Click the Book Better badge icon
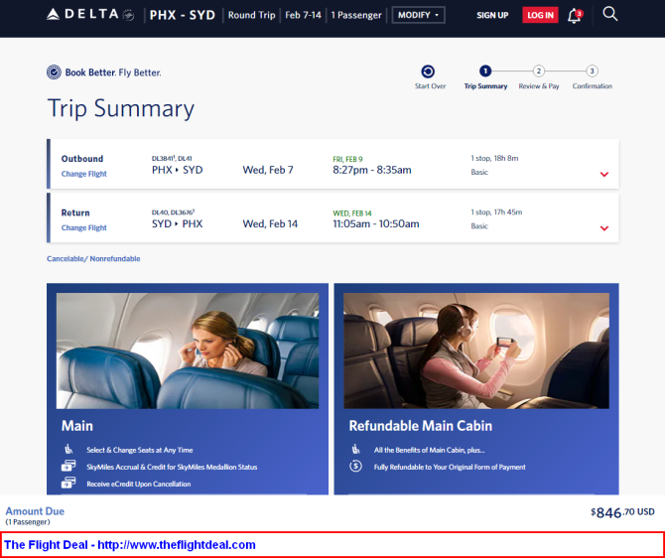 [54, 72]
